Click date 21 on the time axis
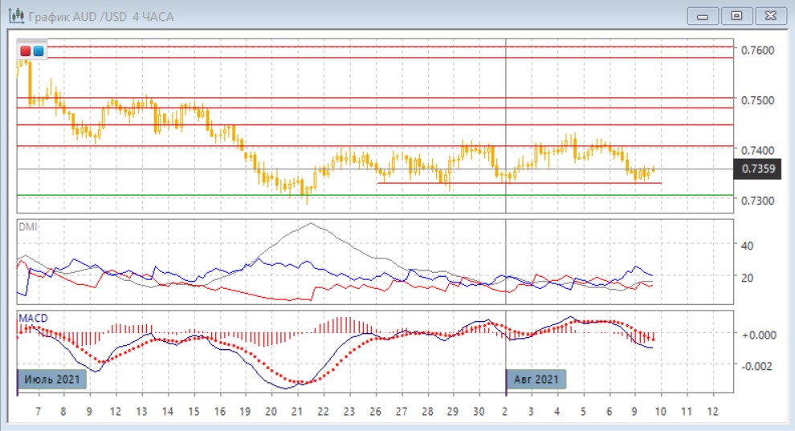The width and height of the screenshot is (795, 431). 297,412
